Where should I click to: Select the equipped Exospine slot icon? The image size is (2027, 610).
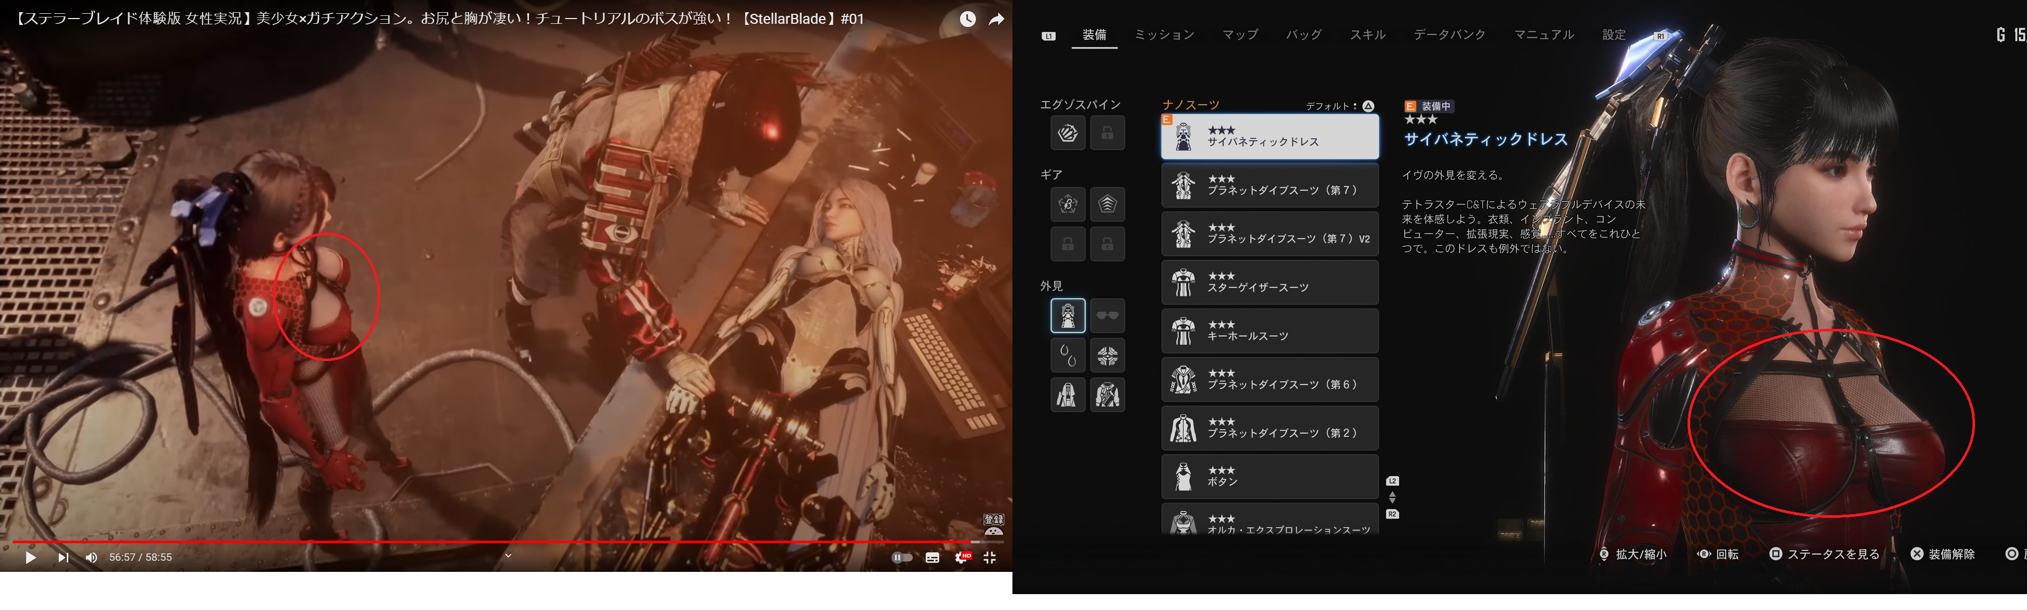1068,133
